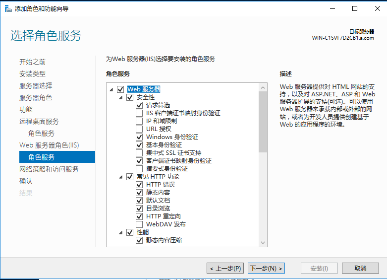Select the Web 服务器 tree label
The height and width of the screenshot is (280, 387).
point(144,89)
